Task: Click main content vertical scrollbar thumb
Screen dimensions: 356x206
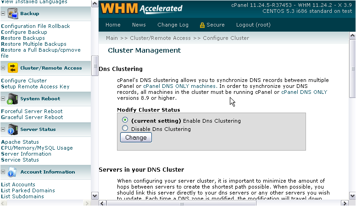Action: tap(352, 69)
